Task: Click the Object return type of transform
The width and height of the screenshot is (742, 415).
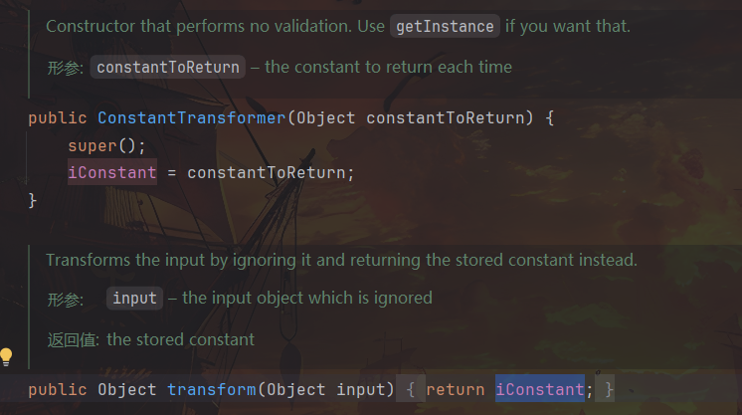Action: tap(126, 389)
